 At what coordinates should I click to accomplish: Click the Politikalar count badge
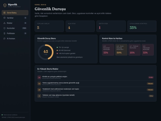point(25,33)
